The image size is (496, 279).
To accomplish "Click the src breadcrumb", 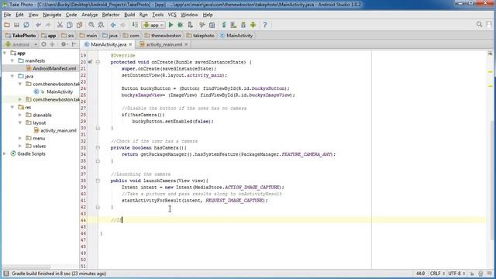I will pos(67,36).
